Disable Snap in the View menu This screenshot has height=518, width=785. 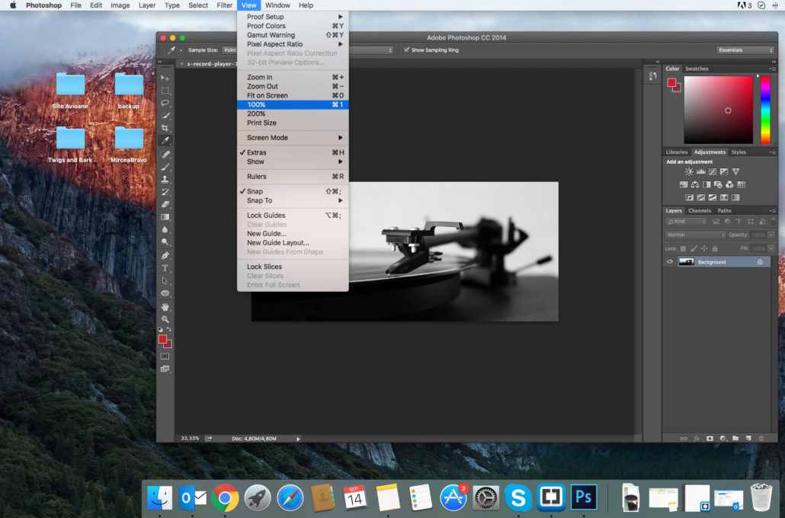(x=254, y=191)
